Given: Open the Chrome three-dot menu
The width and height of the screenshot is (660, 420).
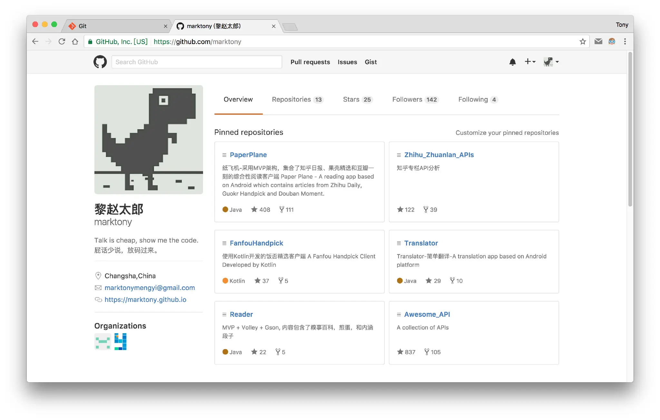Looking at the screenshot, I should click(625, 42).
